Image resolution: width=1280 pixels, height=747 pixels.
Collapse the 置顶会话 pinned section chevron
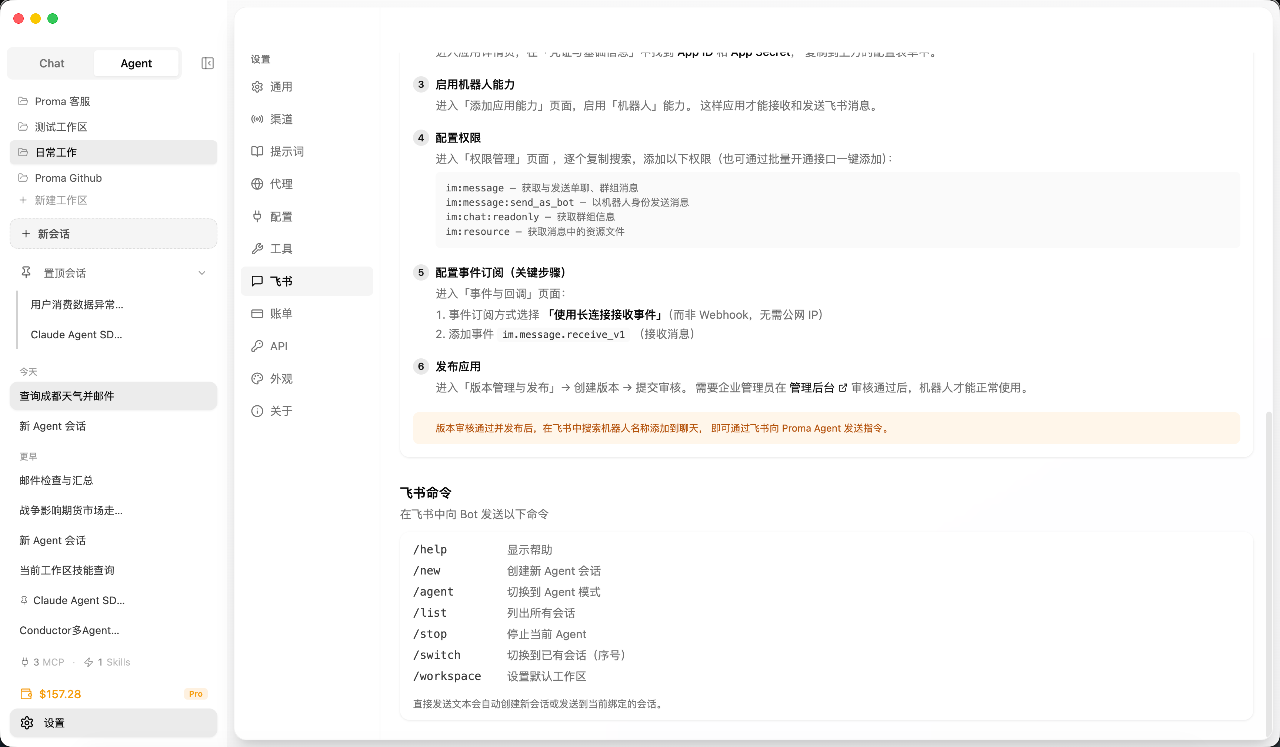[x=201, y=273]
